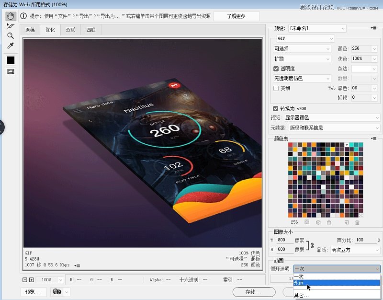This screenshot has width=383, height=300.
Task: Click the zoom out minus icon
Action: tap(25, 280)
